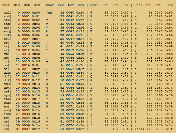Viewport: 176px width, 133px height.
Task: Select the hex value 0x61
Action: 169,16
